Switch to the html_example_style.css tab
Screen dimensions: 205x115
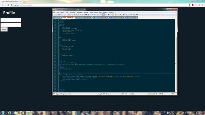click(x=117, y=17)
